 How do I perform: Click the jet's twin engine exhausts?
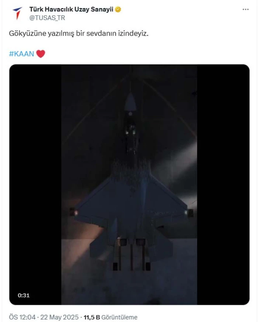131,242
